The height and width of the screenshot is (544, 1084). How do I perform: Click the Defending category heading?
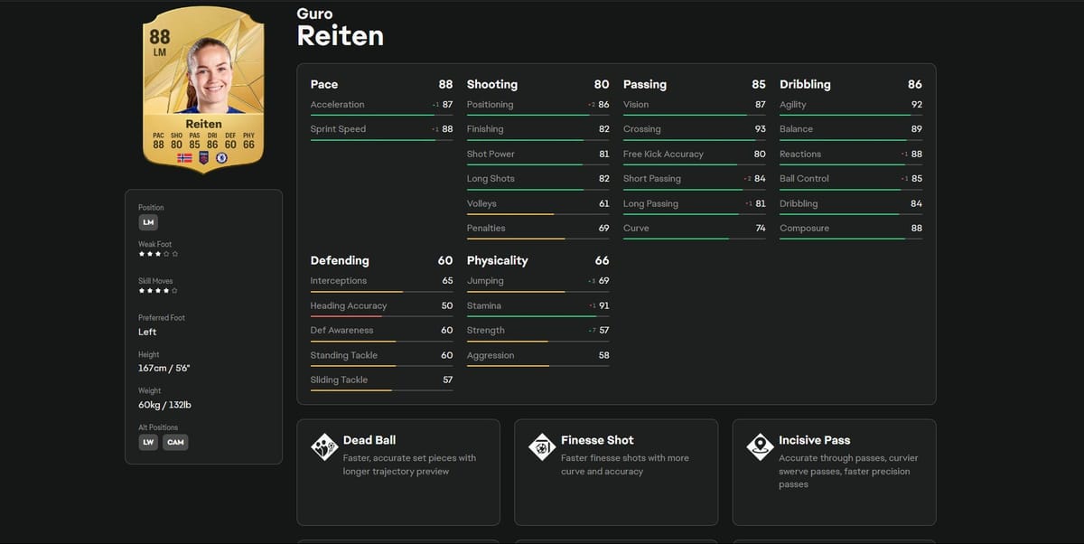(x=340, y=260)
